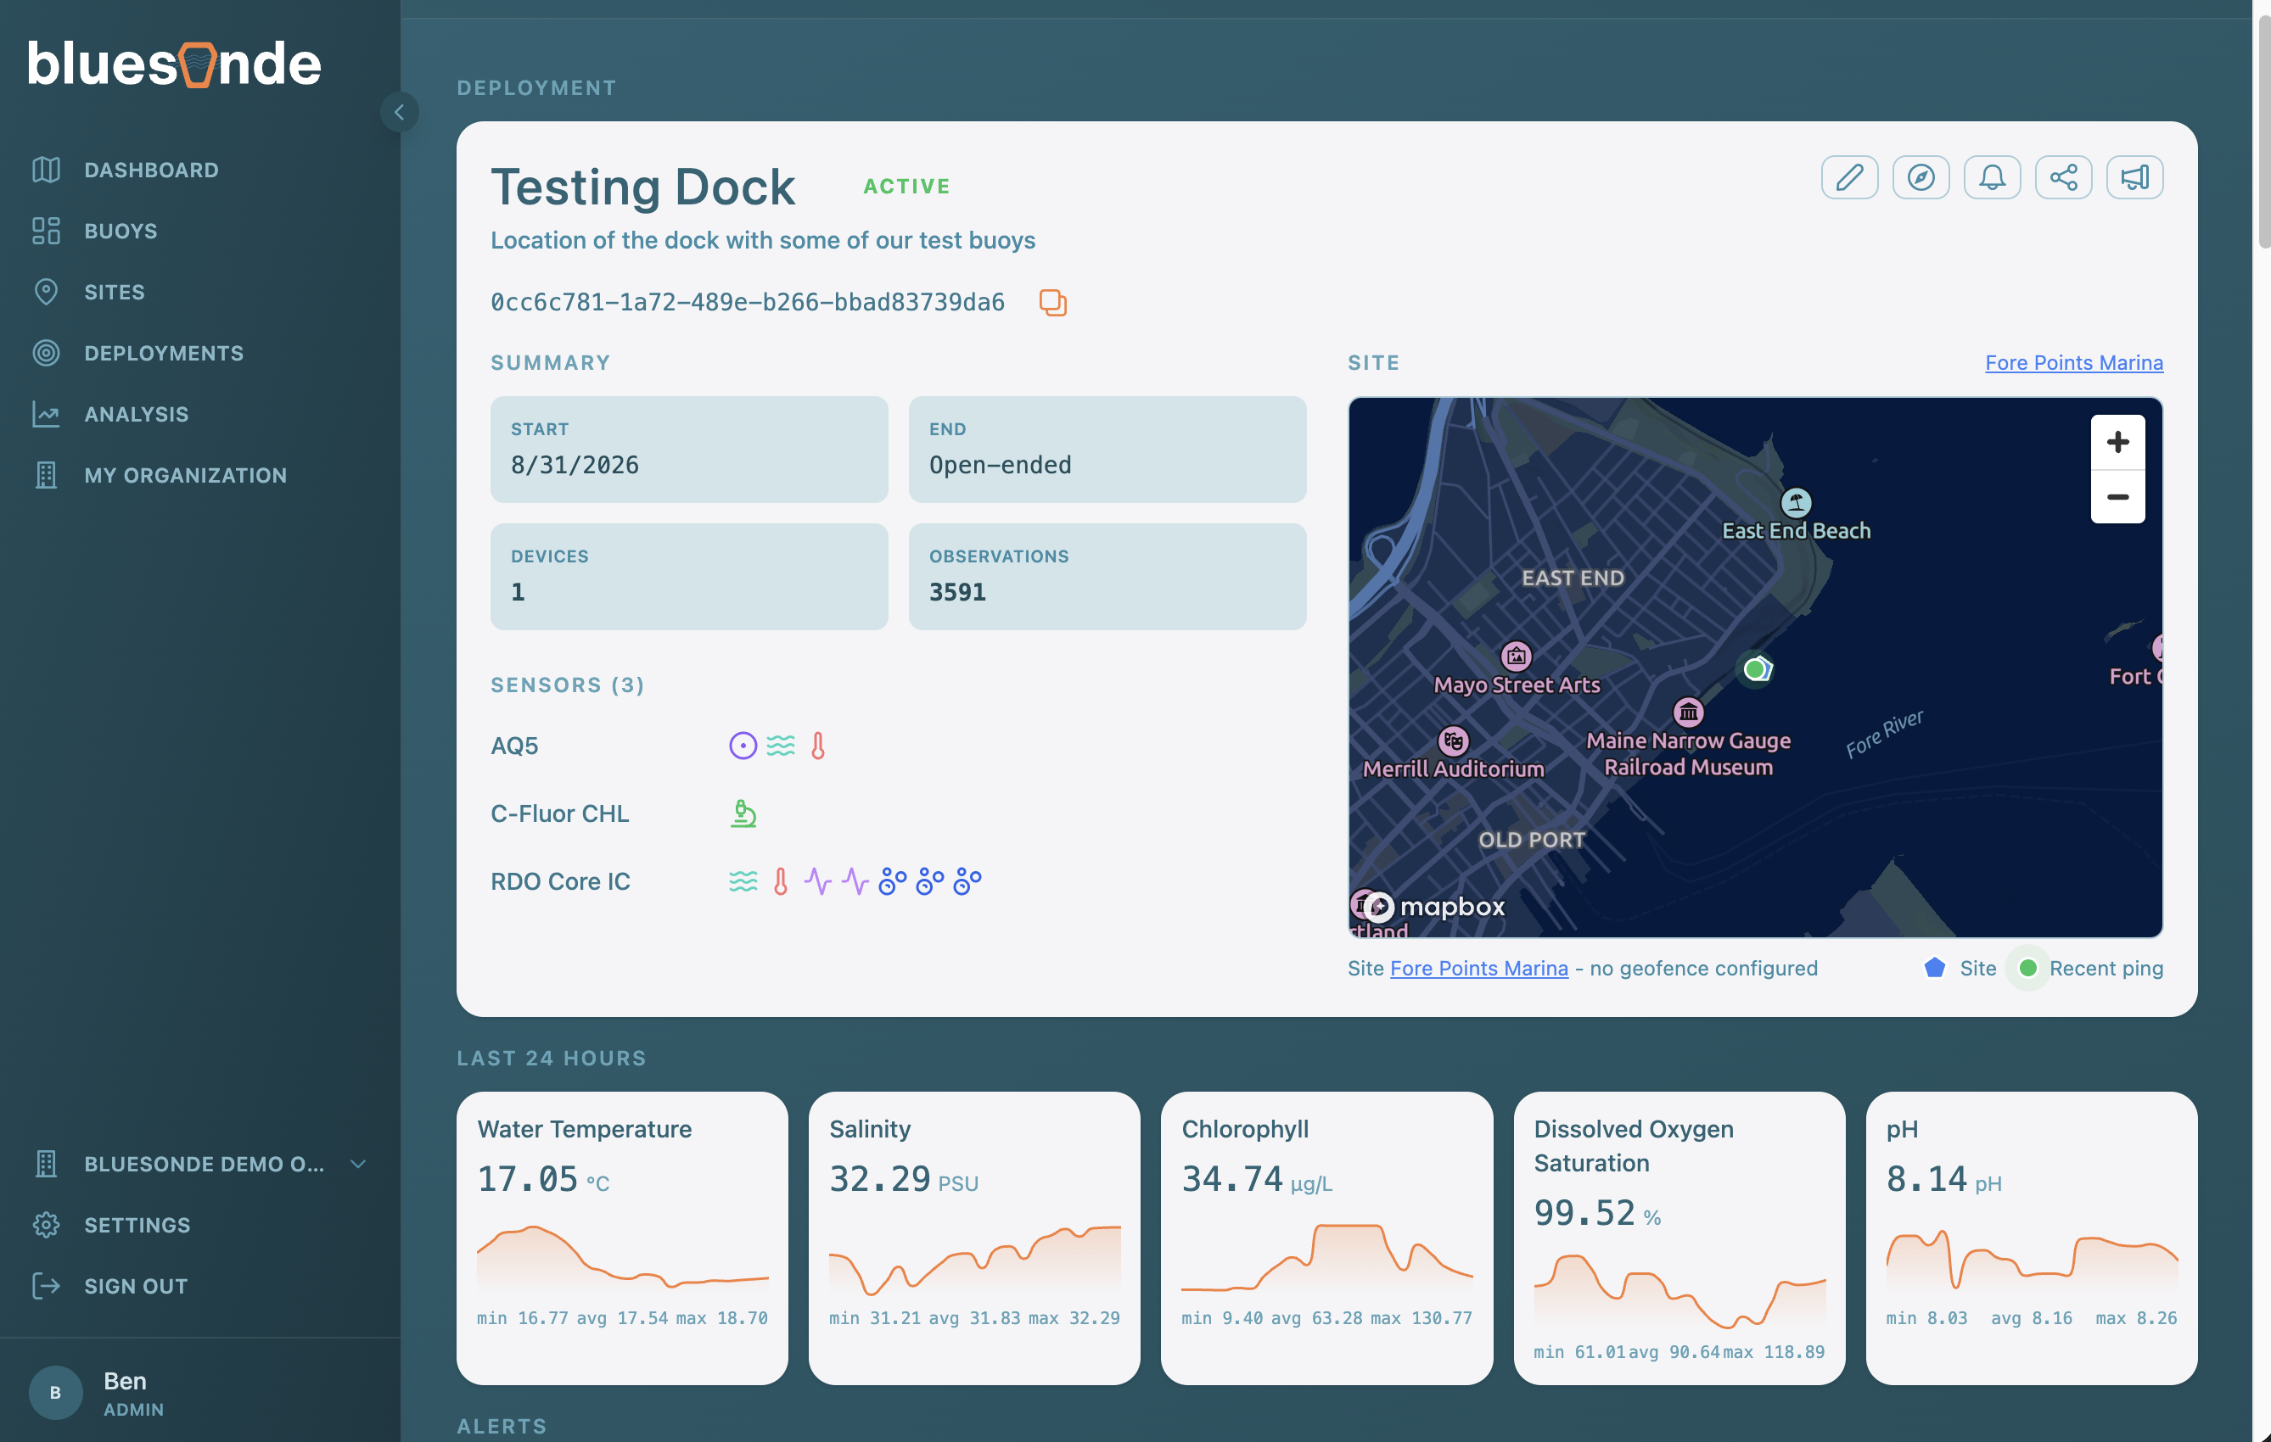Click the End Open-ended tile
2271x1442 pixels.
(x=1107, y=449)
